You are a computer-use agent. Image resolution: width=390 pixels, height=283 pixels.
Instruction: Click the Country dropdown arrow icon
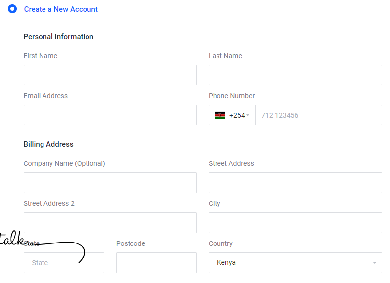pos(374,263)
